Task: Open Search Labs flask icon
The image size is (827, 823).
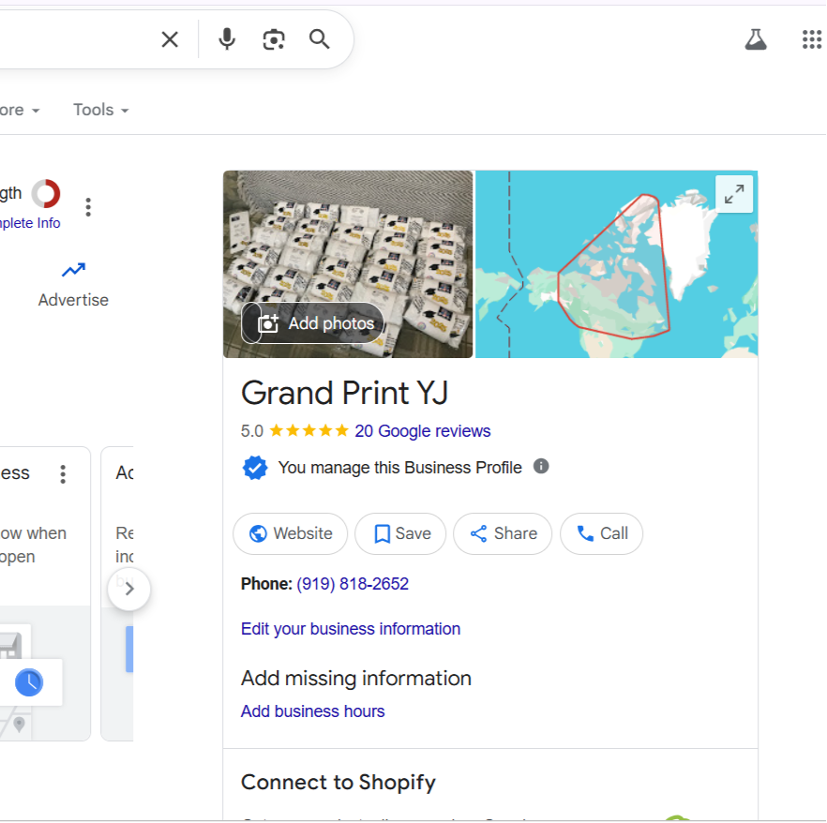Action: click(756, 39)
